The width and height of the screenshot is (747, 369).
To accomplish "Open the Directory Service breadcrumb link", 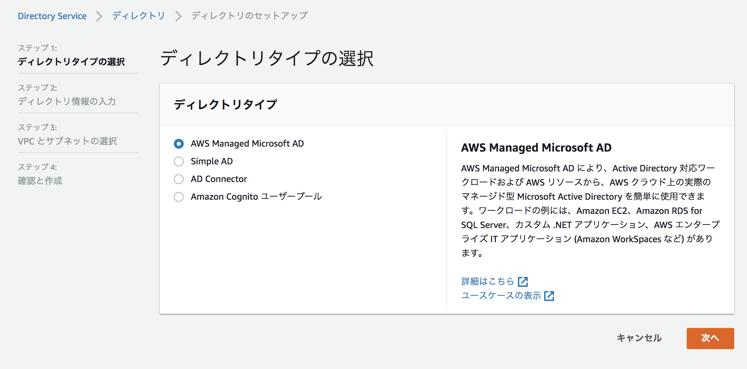I will click(x=52, y=16).
